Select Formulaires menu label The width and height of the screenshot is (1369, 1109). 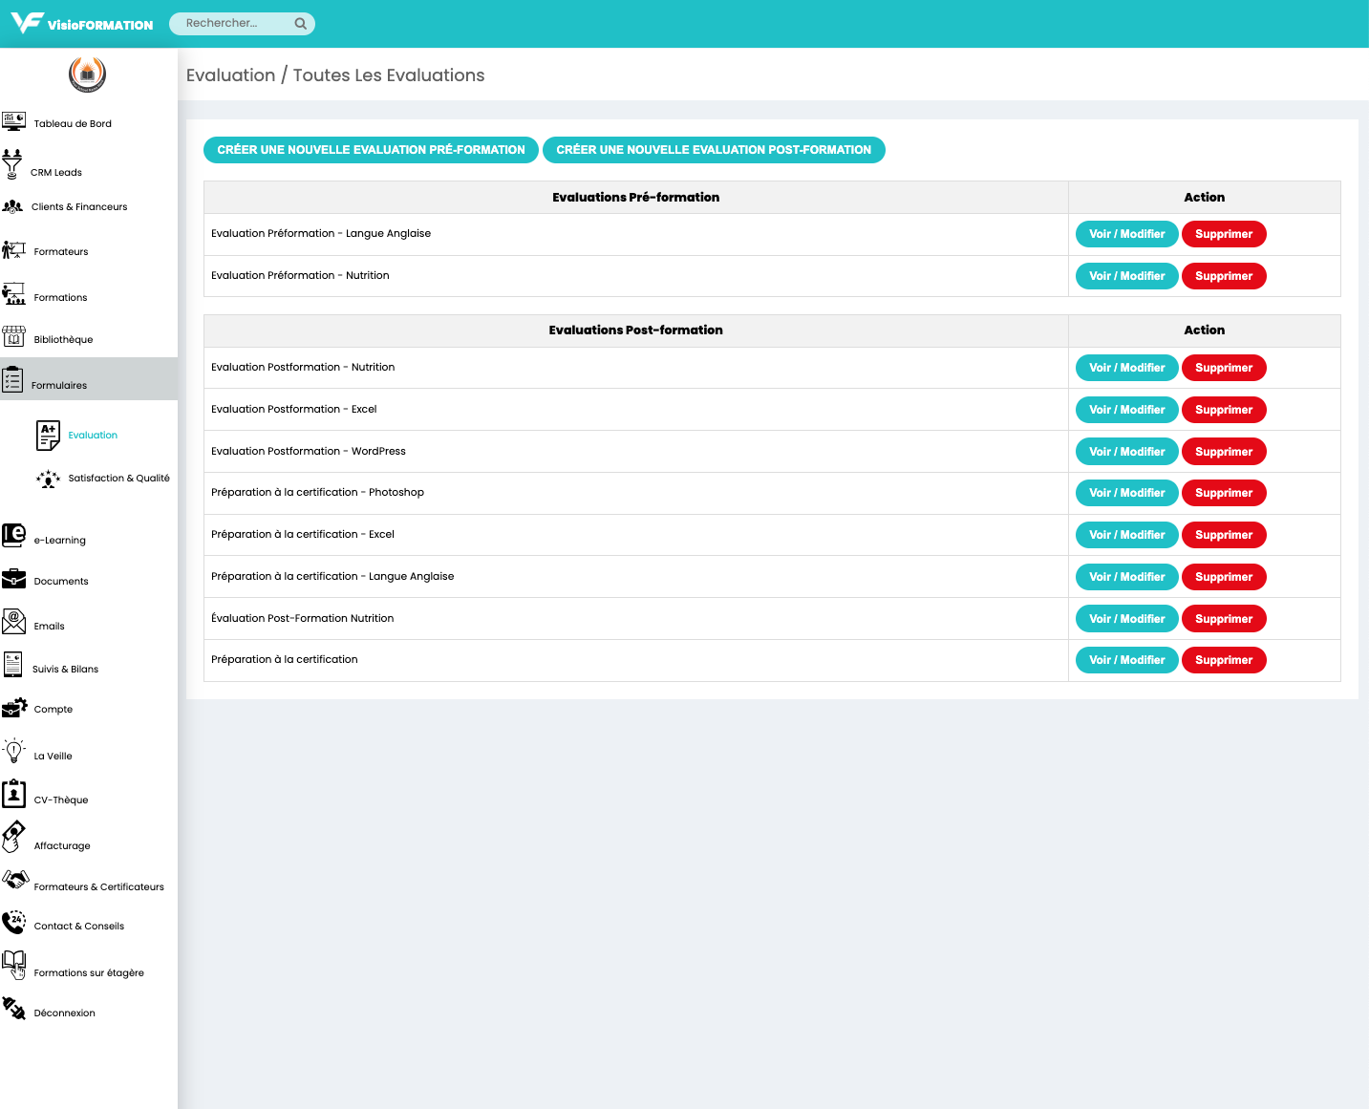pyautogui.click(x=59, y=386)
